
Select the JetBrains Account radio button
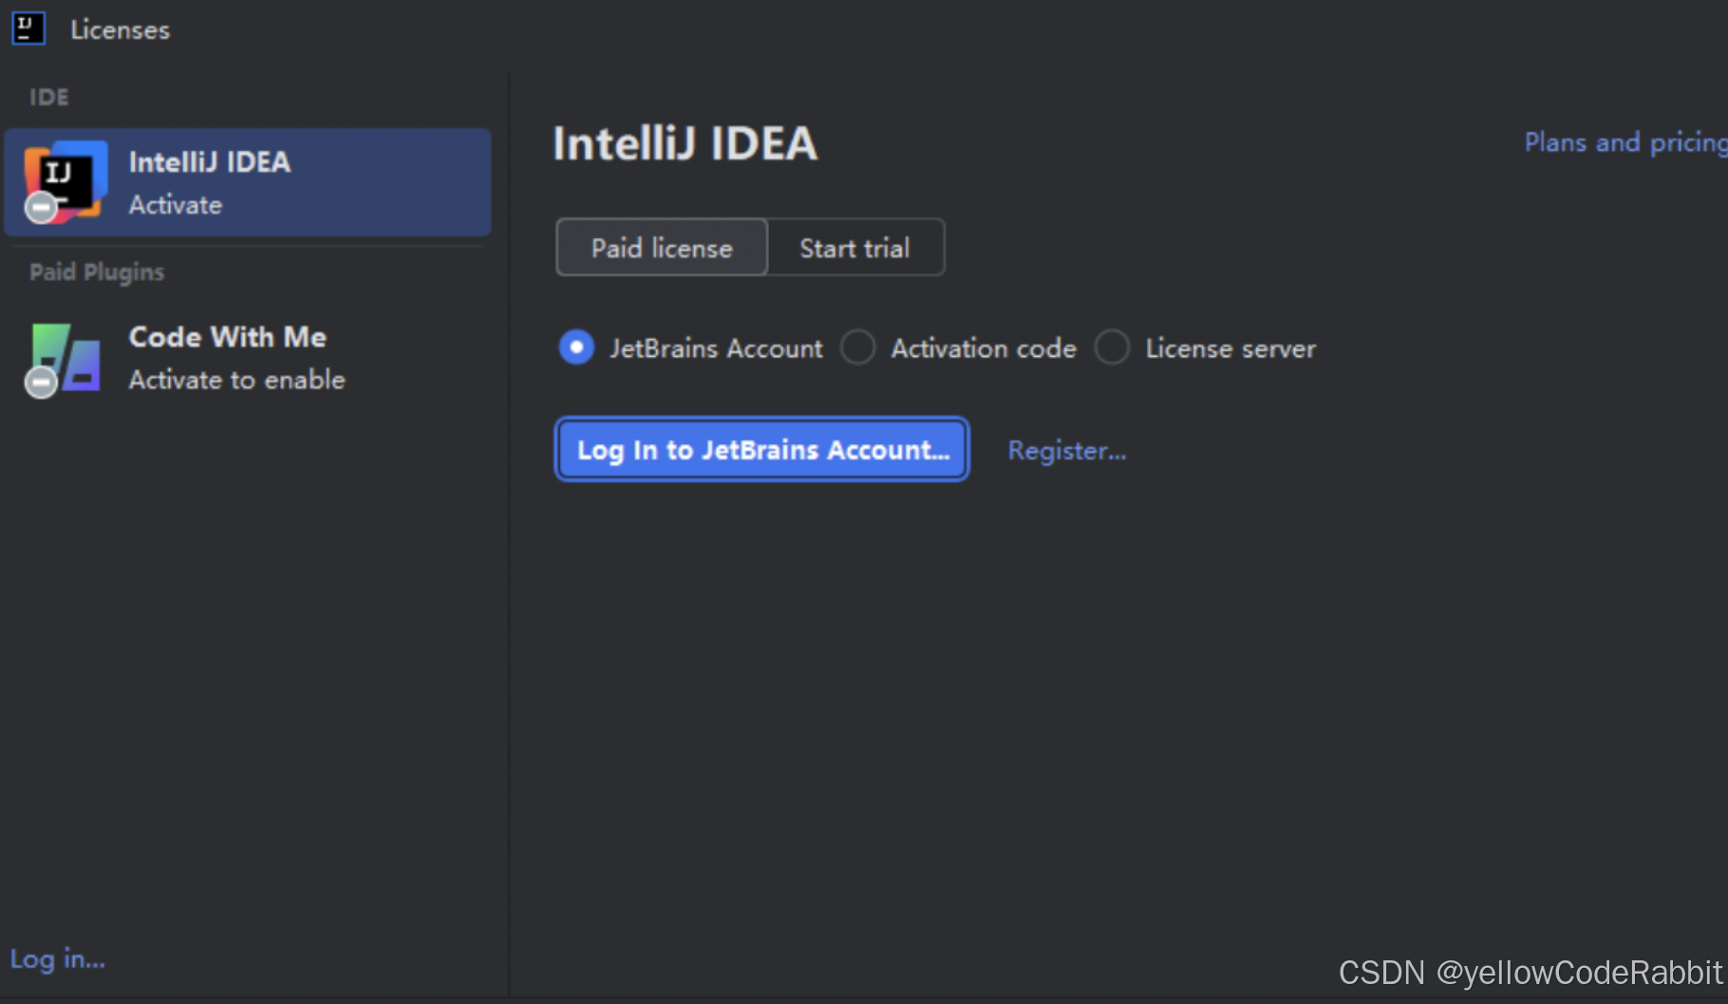point(576,347)
